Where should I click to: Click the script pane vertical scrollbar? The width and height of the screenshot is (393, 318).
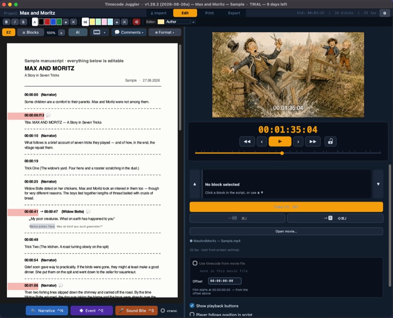pos(180,87)
